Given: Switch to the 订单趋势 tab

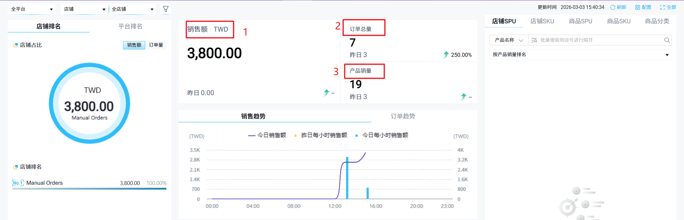Looking at the screenshot, I should 403,116.
